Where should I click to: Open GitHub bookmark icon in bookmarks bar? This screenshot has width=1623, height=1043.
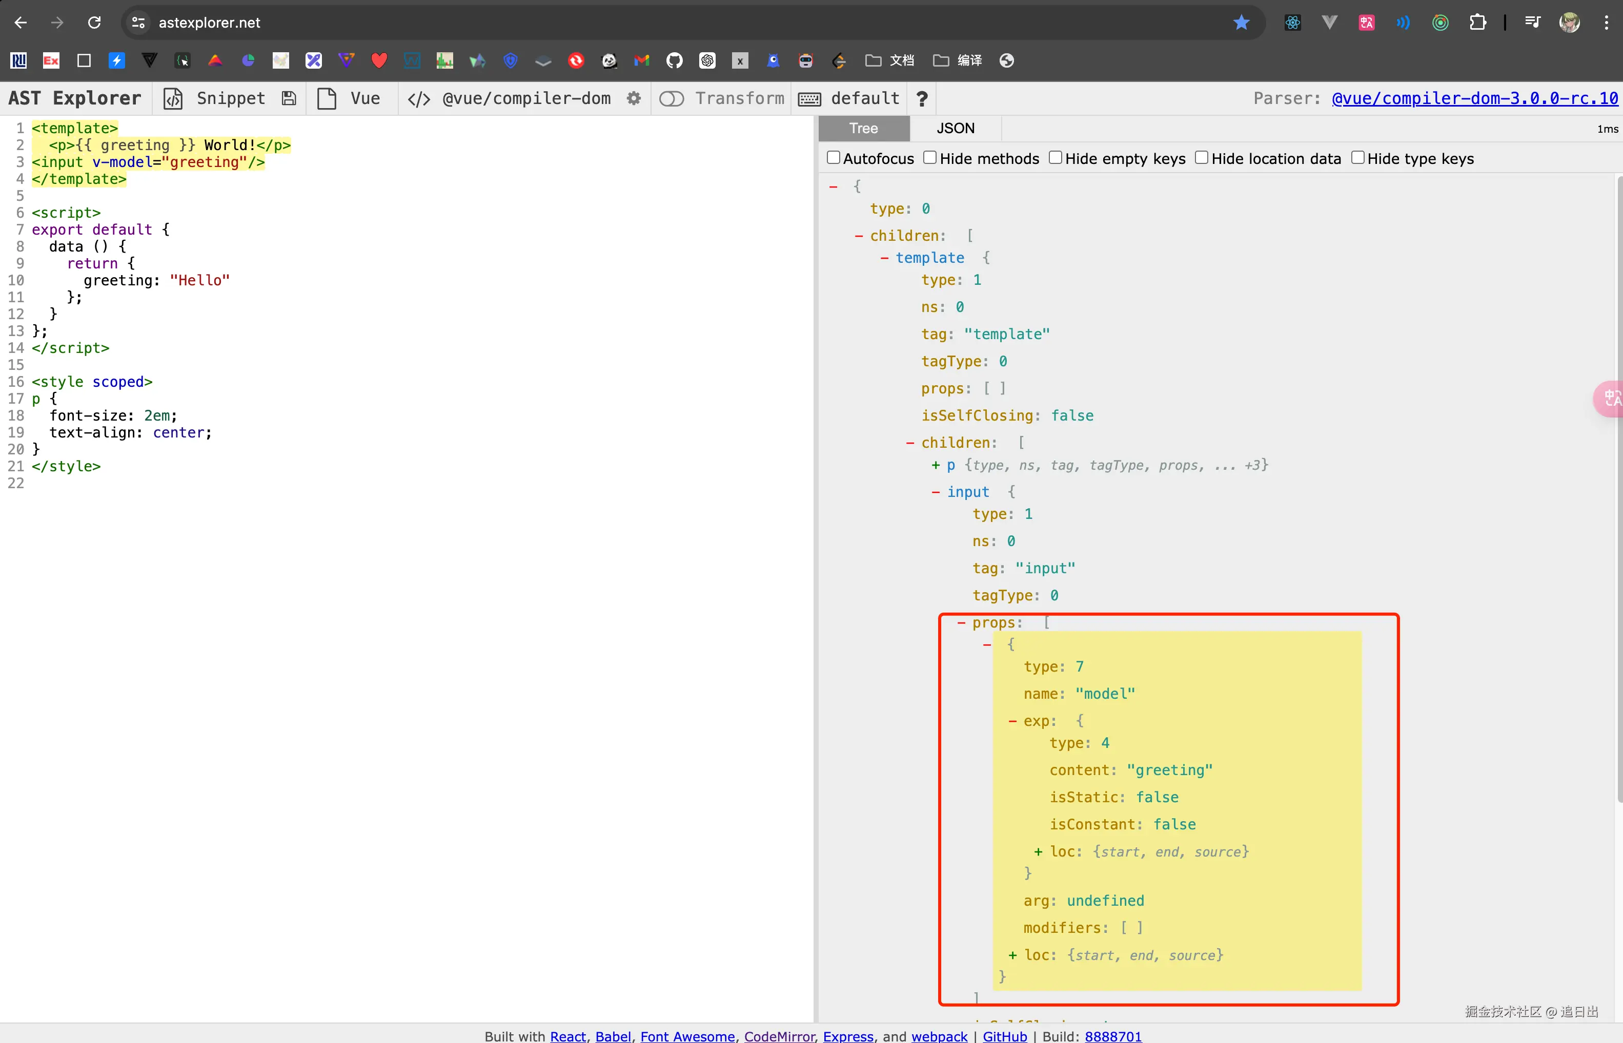[674, 61]
